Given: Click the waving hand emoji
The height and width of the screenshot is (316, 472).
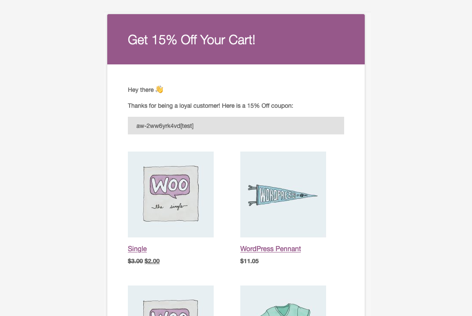Looking at the screenshot, I should [159, 89].
